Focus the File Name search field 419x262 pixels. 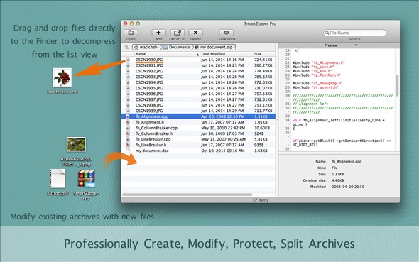coord(354,33)
